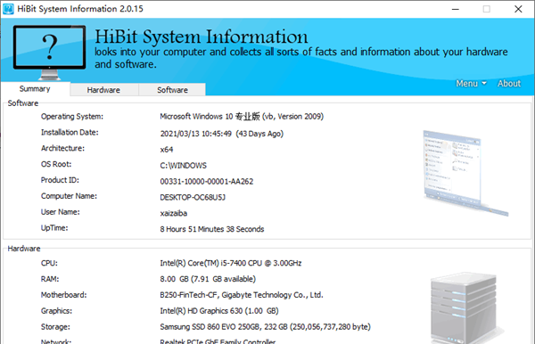The height and width of the screenshot is (344, 535).
Task: Click the Graphics: label
Action: coord(57,311)
